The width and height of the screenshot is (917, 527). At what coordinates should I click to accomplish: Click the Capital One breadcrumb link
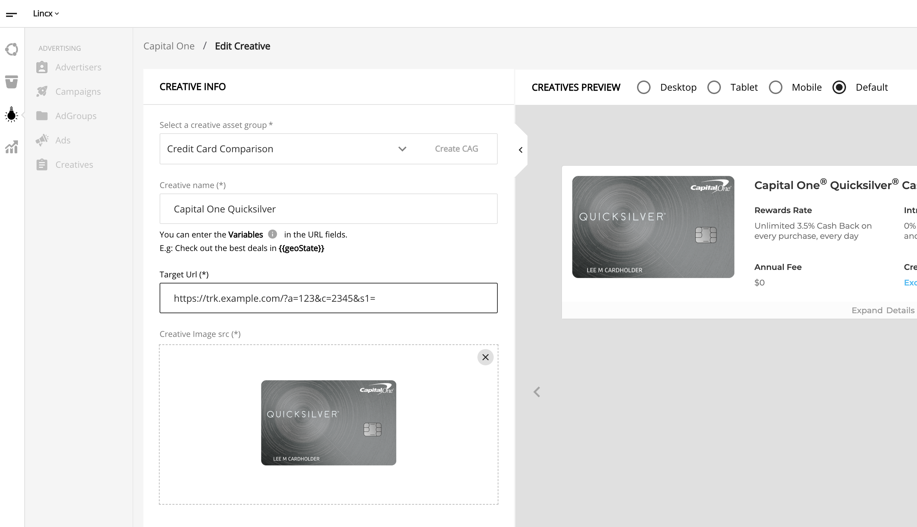169,46
